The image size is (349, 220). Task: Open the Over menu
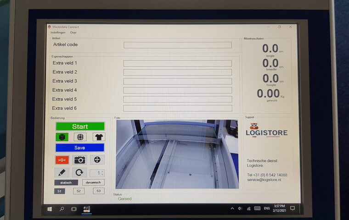[x=73, y=33]
